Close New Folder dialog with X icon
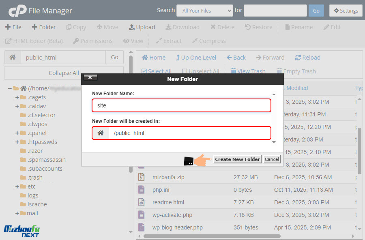The width and height of the screenshot is (365, 240). (90, 77)
